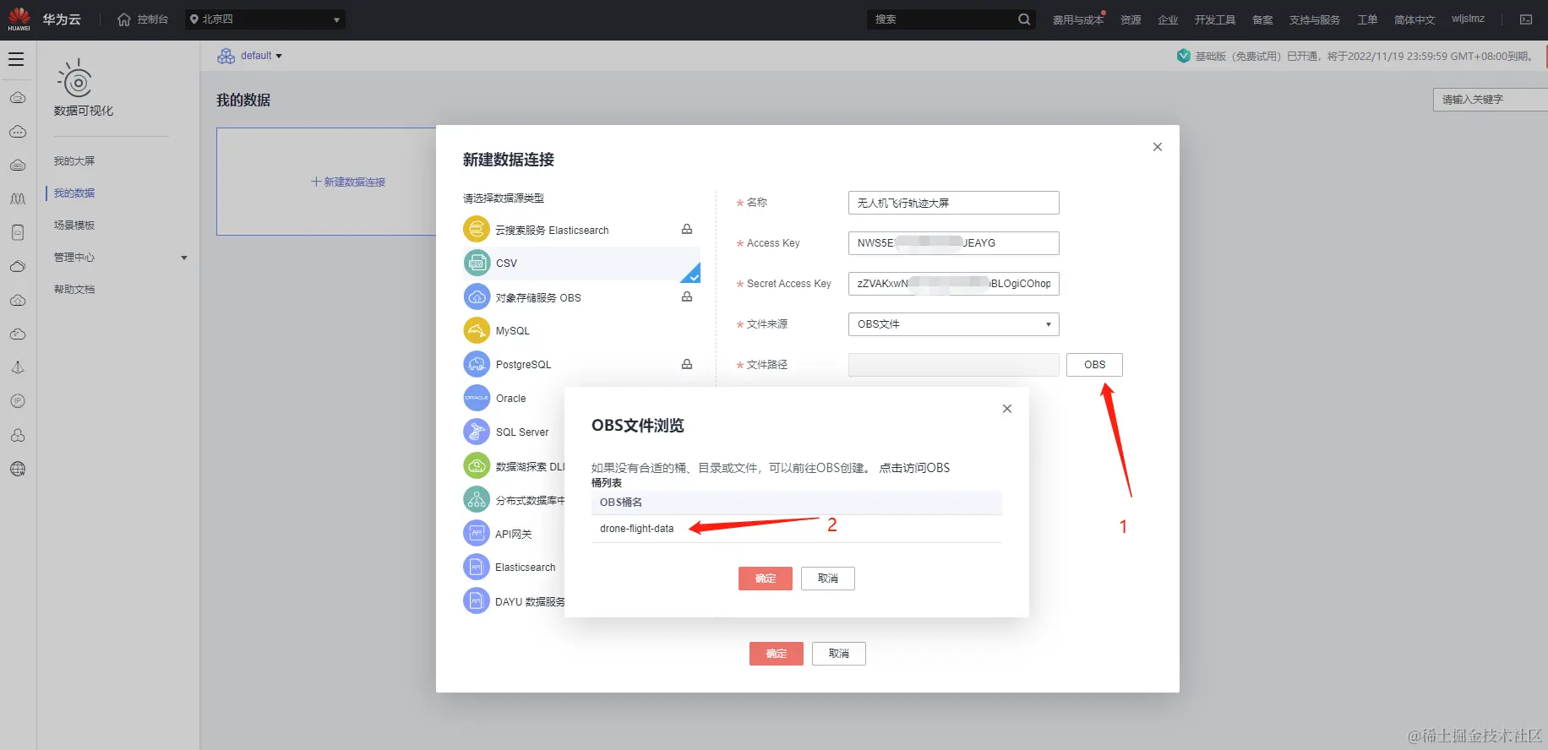Click the search magnifier icon
The height and width of the screenshot is (750, 1548).
click(x=1024, y=19)
